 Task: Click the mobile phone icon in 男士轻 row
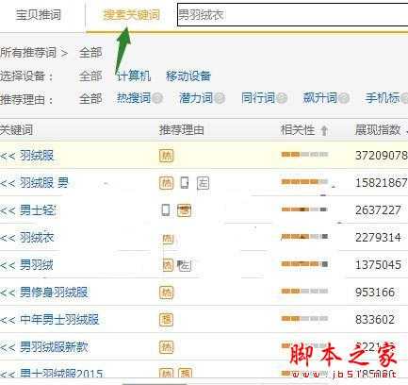166,209
